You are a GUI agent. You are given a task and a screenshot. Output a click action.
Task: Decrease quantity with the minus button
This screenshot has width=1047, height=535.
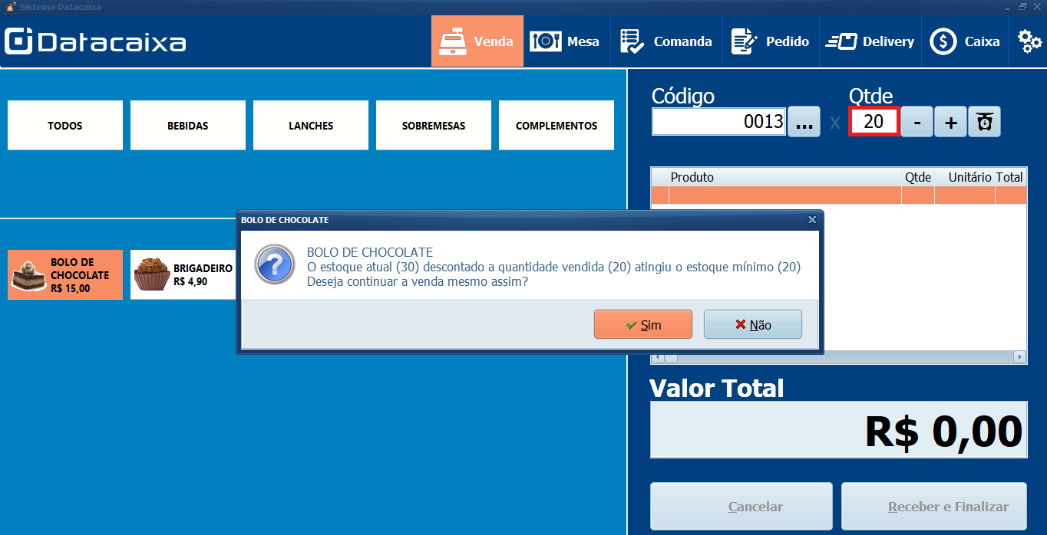tap(917, 122)
